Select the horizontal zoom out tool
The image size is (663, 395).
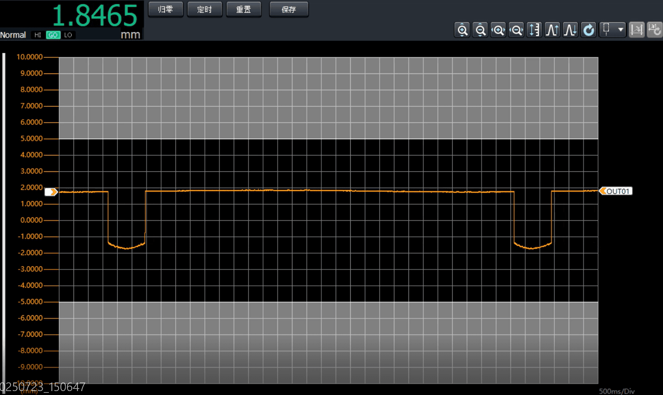coord(516,30)
